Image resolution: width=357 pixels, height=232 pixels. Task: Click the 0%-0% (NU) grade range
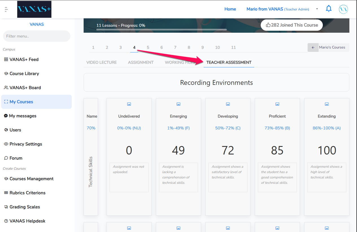coord(129,128)
